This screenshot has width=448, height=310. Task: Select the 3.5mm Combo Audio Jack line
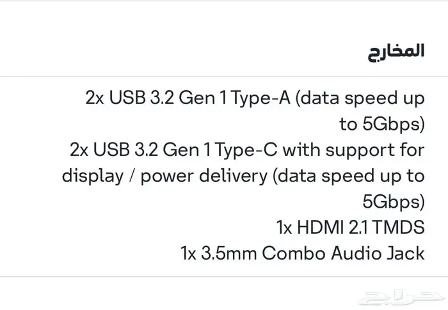coord(303,253)
